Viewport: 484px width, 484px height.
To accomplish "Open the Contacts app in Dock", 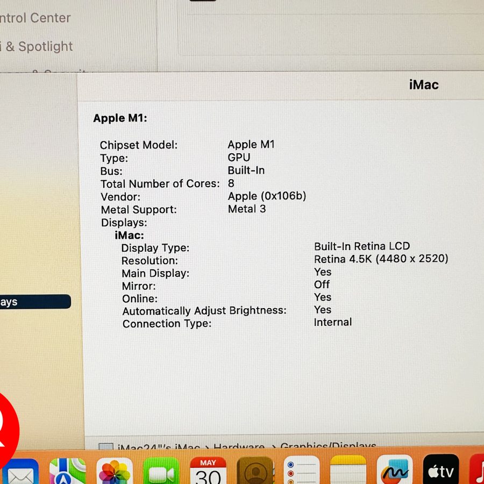I will pyautogui.click(x=255, y=471).
